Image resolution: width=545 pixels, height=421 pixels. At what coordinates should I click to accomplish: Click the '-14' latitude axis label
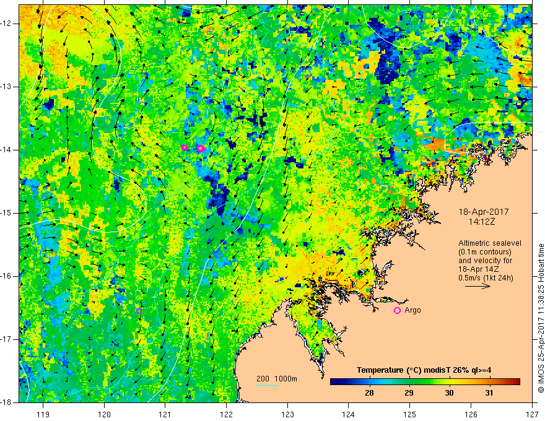click(6, 150)
